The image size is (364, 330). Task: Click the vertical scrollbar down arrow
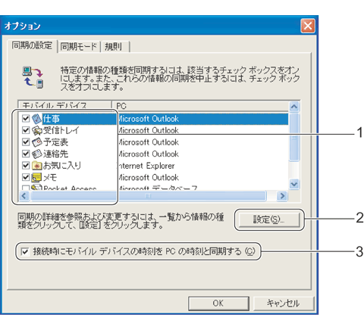pos(294,184)
